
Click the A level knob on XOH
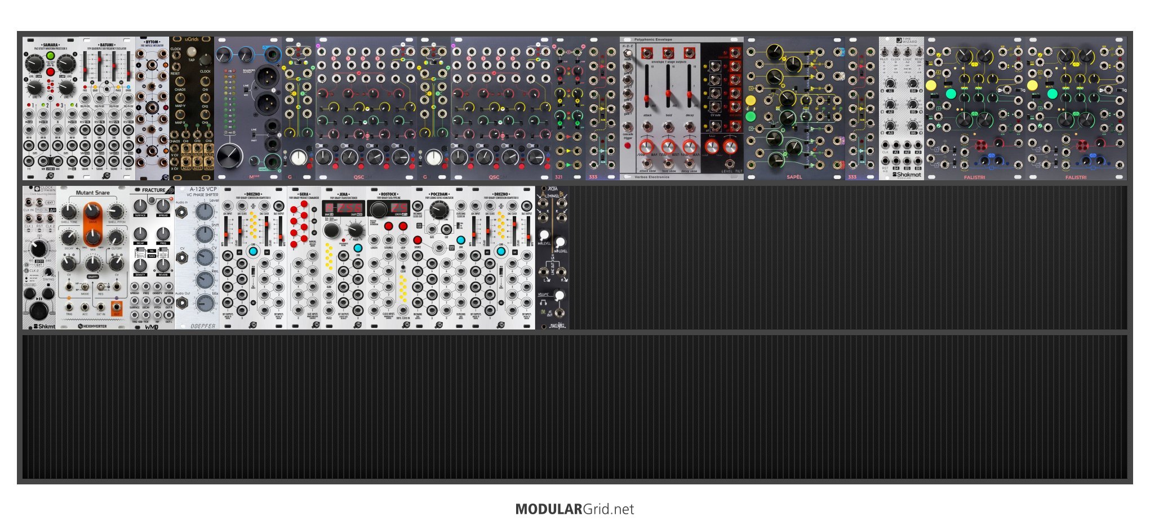(544, 235)
